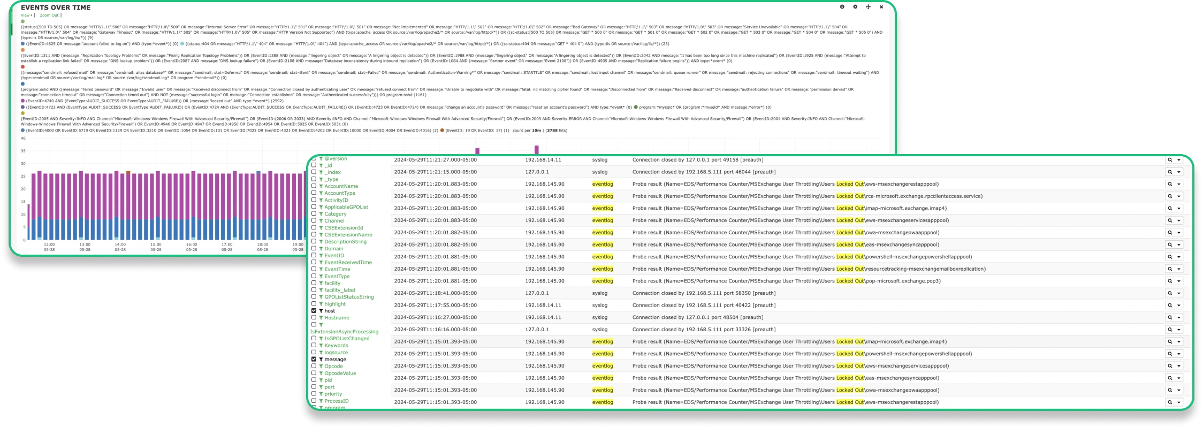The height and width of the screenshot is (428, 1203).
Task: Click magnifier icon on port 40422 row
Action: pos(1170,305)
